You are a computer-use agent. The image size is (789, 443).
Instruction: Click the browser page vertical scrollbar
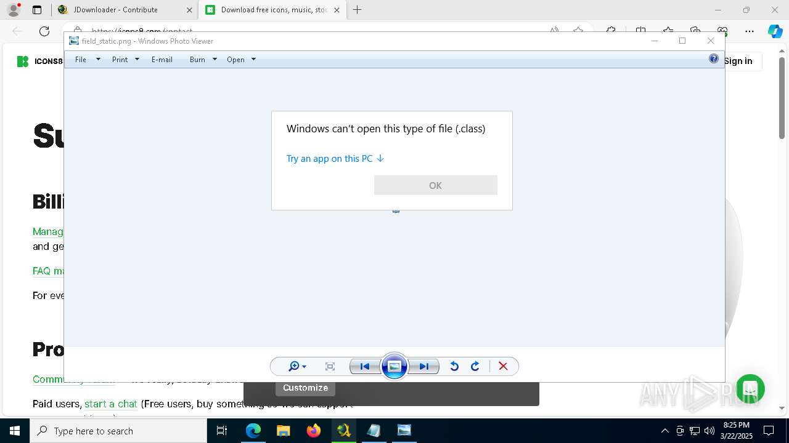(782, 98)
